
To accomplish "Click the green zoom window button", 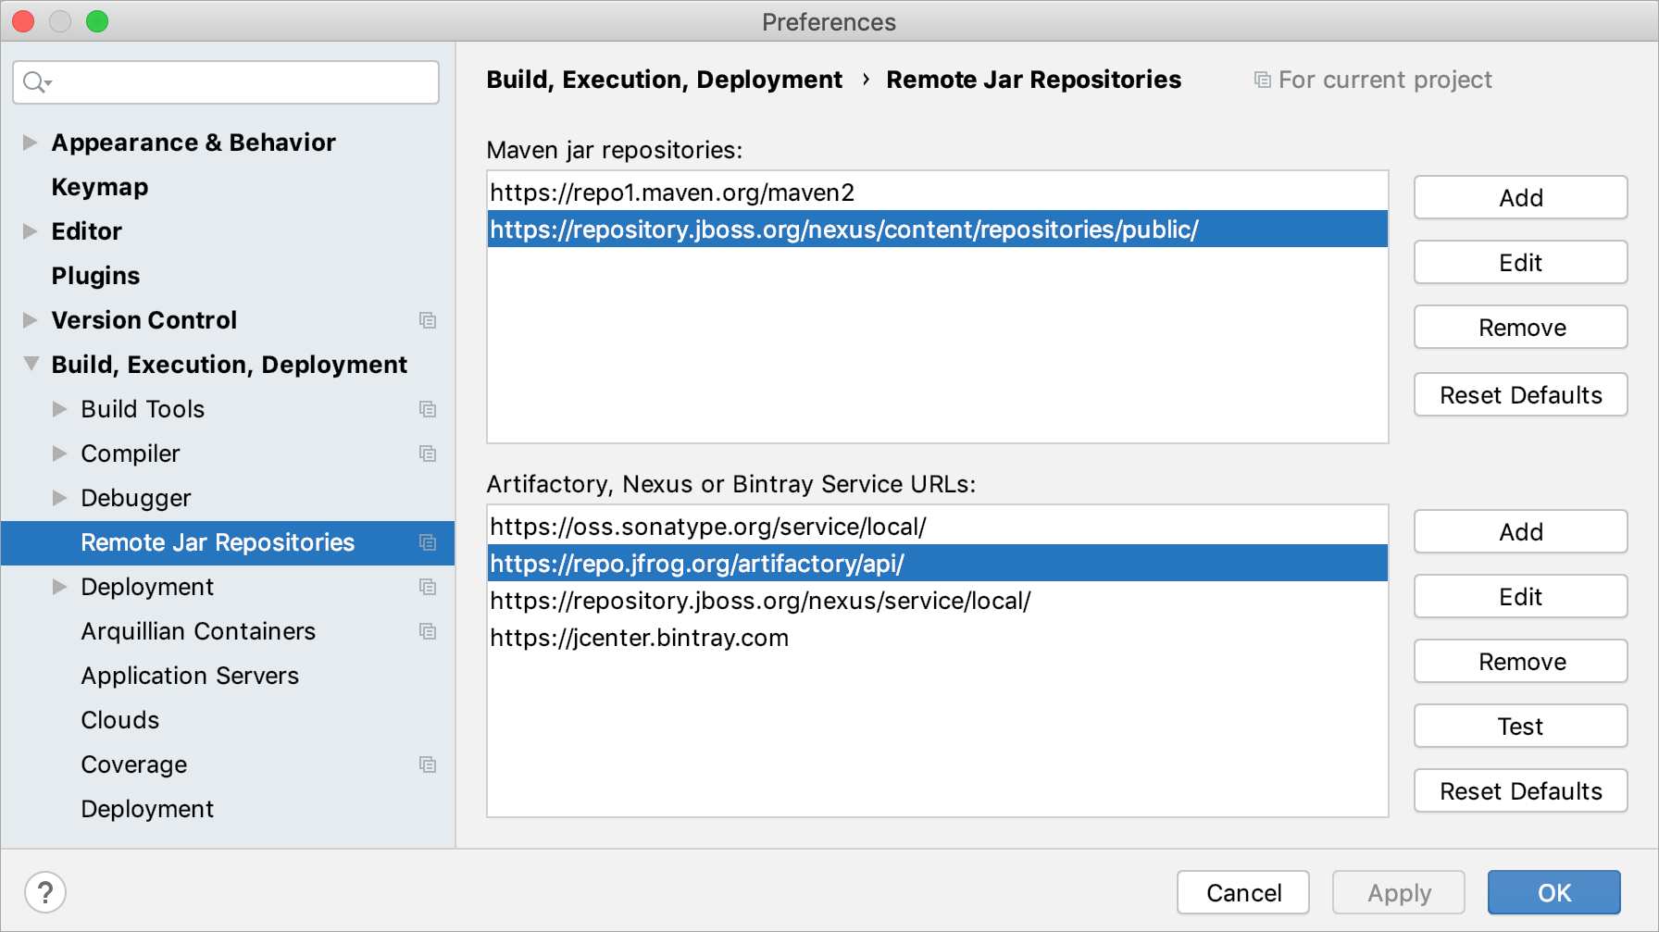I will 97,21.
